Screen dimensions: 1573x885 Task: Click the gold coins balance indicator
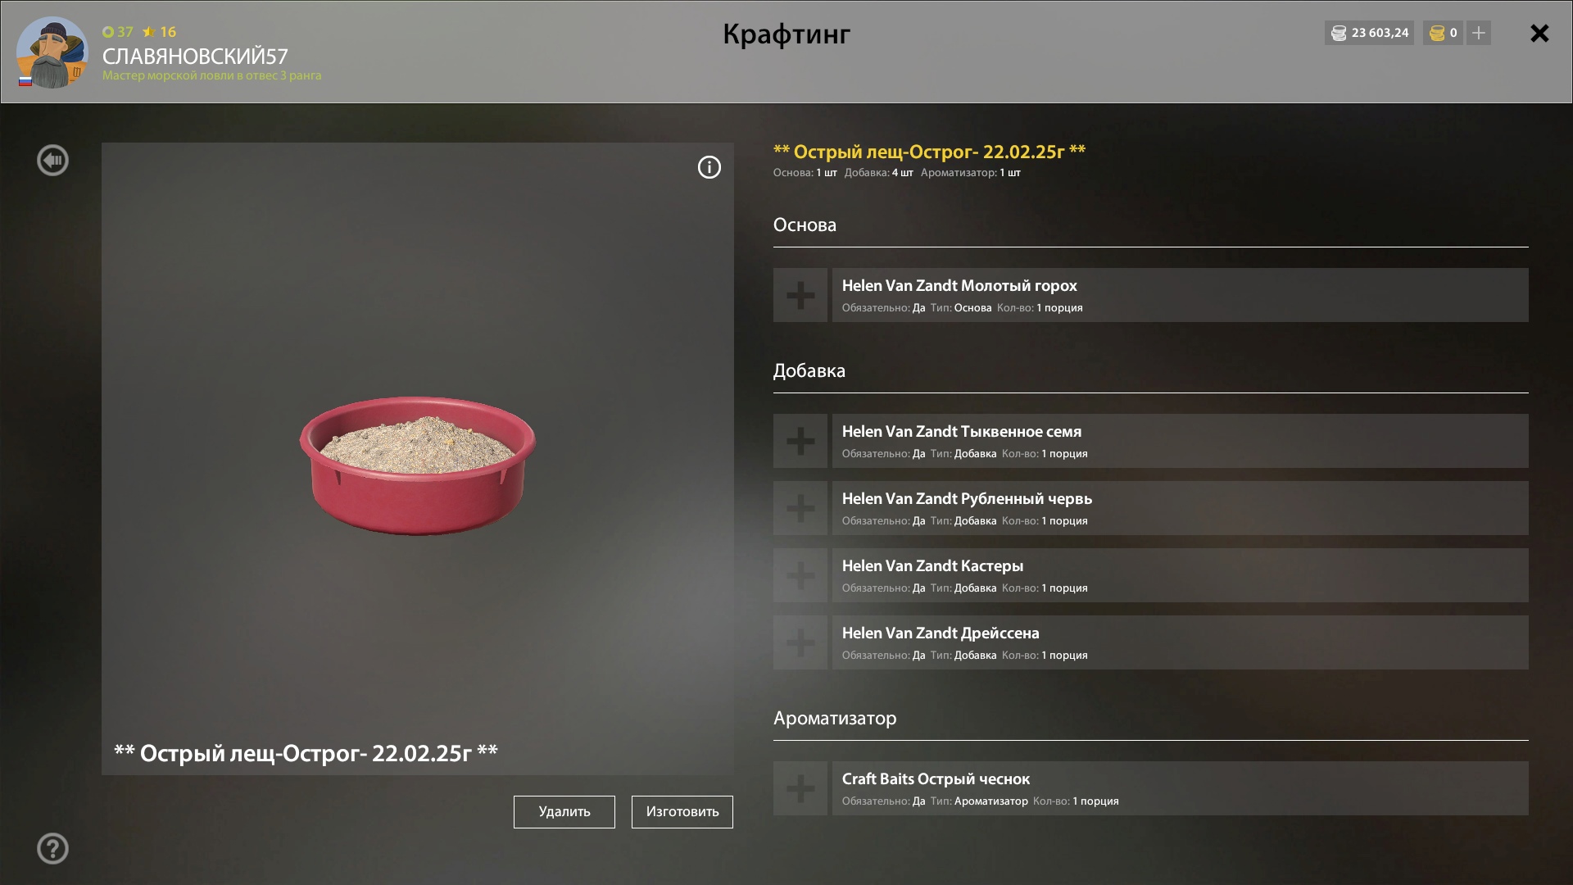pyautogui.click(x=1443, y=33)
